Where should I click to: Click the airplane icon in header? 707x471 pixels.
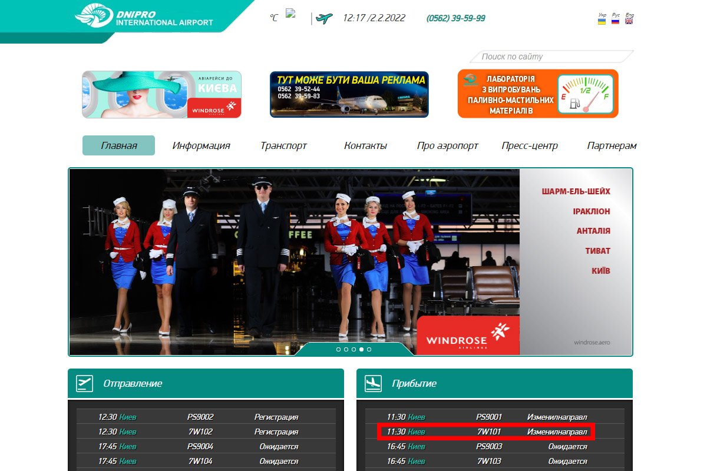click(x=324, y=18)
